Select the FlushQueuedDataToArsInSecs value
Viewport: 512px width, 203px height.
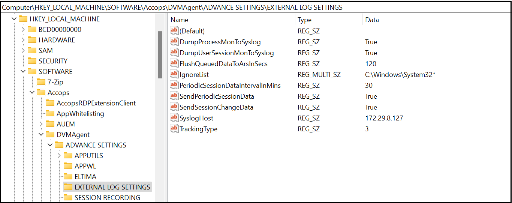223,63
